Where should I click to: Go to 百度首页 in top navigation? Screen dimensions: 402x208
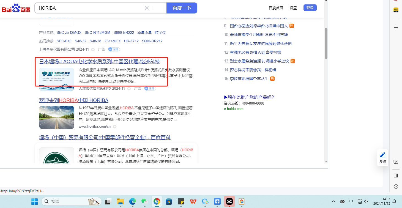(x=276, y=8)
